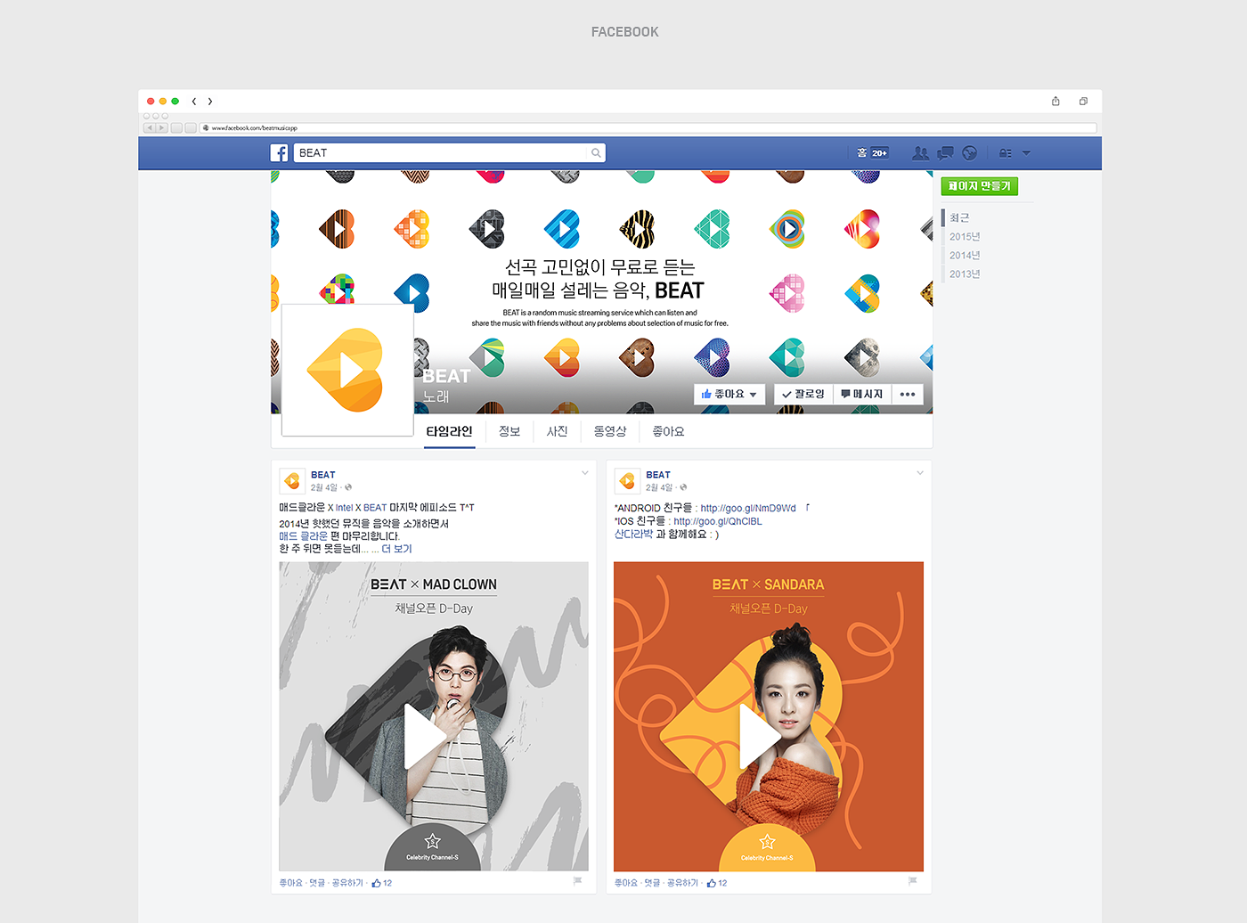Click BEAT avatar on Sandara post
The width and height of the screenshot is (1247, 923).
(627, 481)
